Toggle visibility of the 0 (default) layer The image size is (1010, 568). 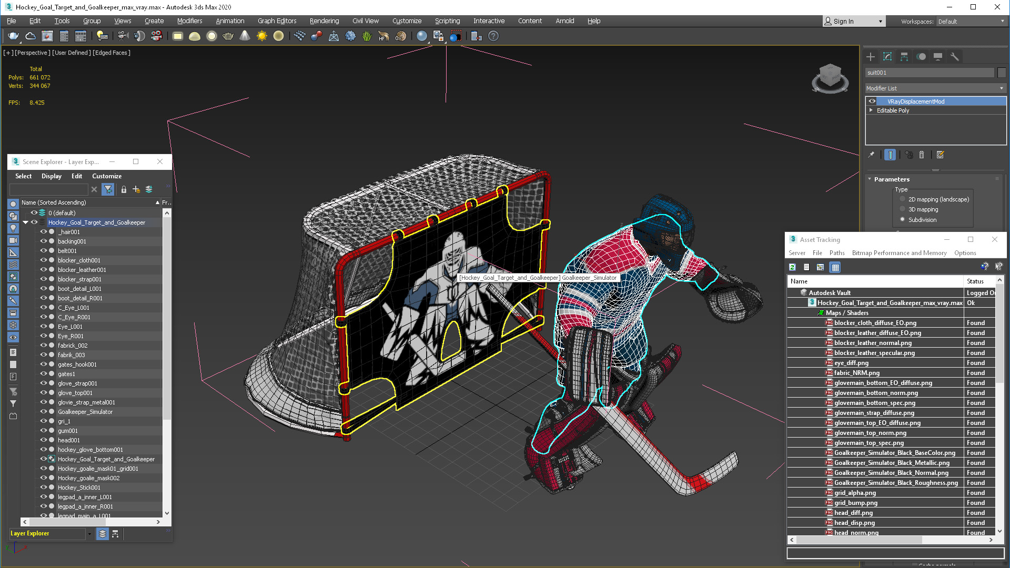coord(34,213)
